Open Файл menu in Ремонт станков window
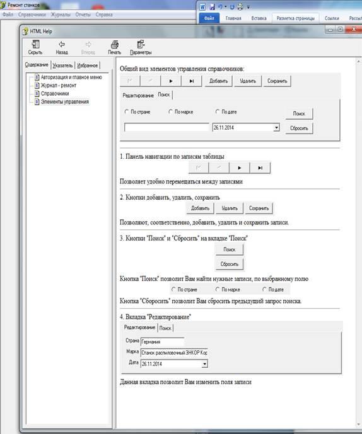This screenshot has height=434, width=362. pyautogui.click(x=8, y=14)
